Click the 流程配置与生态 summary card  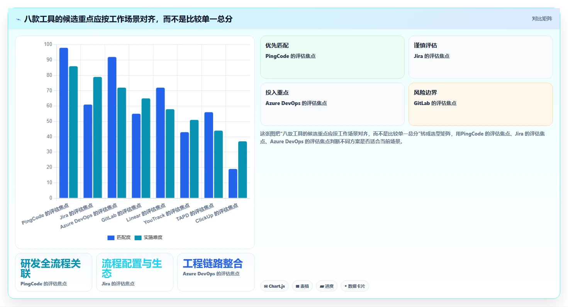click(x=135, y=272)
